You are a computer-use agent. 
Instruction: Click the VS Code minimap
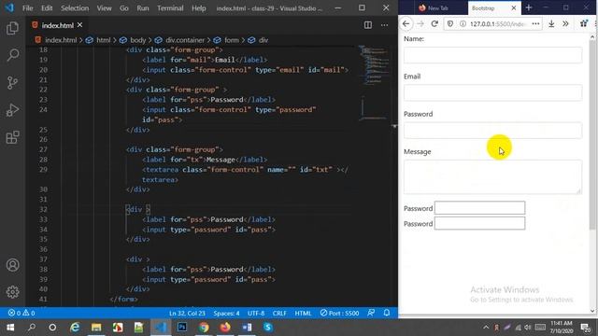tap(376, 84)
